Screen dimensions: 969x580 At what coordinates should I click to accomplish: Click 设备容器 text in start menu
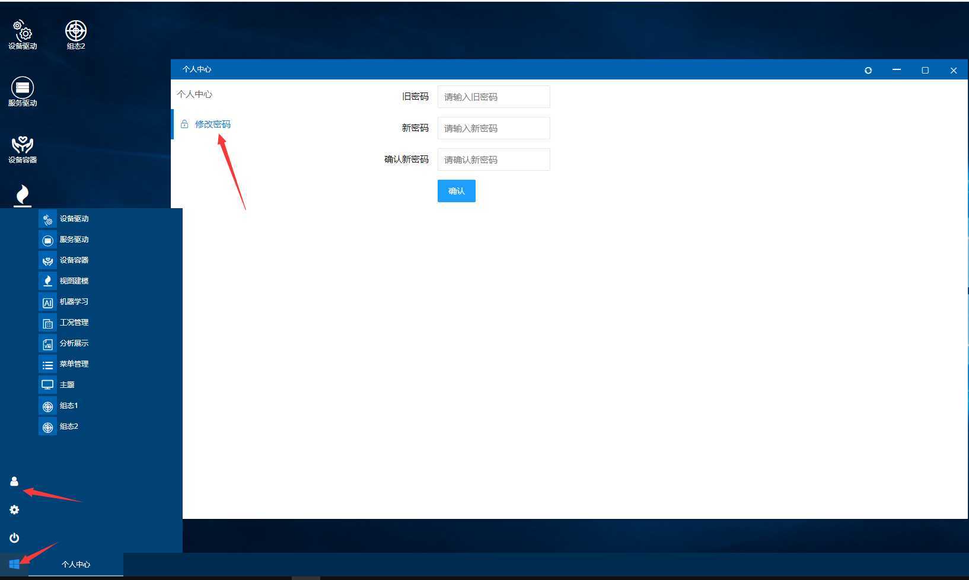[x=74, y=260]
